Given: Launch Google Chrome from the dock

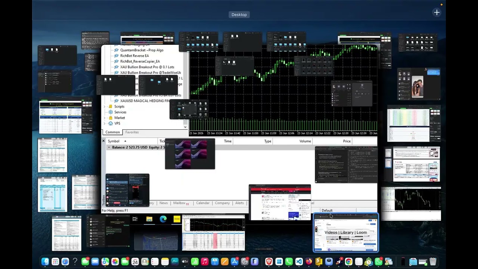Looking at the screenshot, I should click(x=348, y=262).
